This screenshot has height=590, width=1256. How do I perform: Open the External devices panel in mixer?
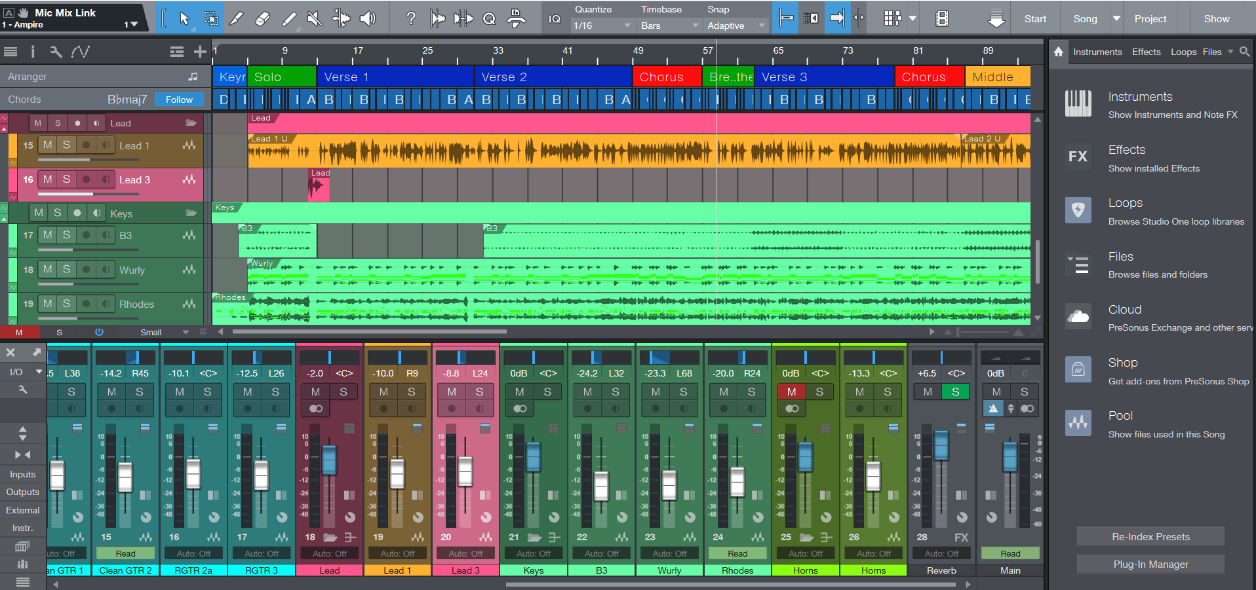coord(22,510)
